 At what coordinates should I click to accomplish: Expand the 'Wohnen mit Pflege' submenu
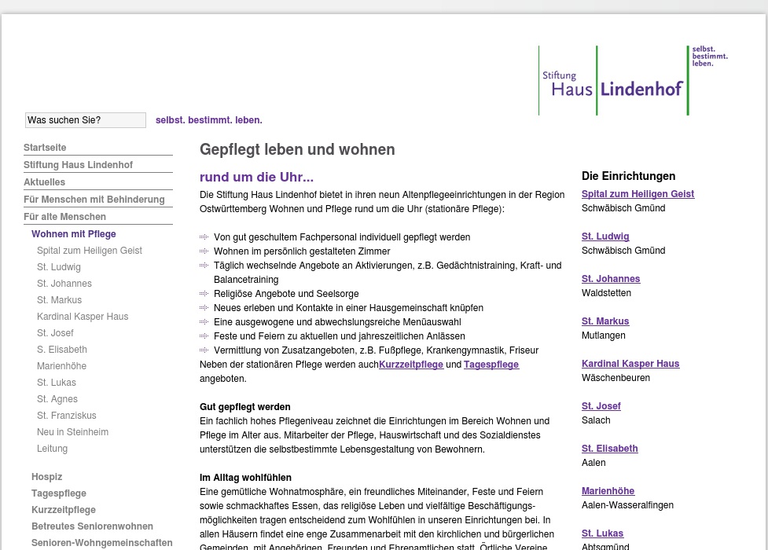(x=74, y=233)
